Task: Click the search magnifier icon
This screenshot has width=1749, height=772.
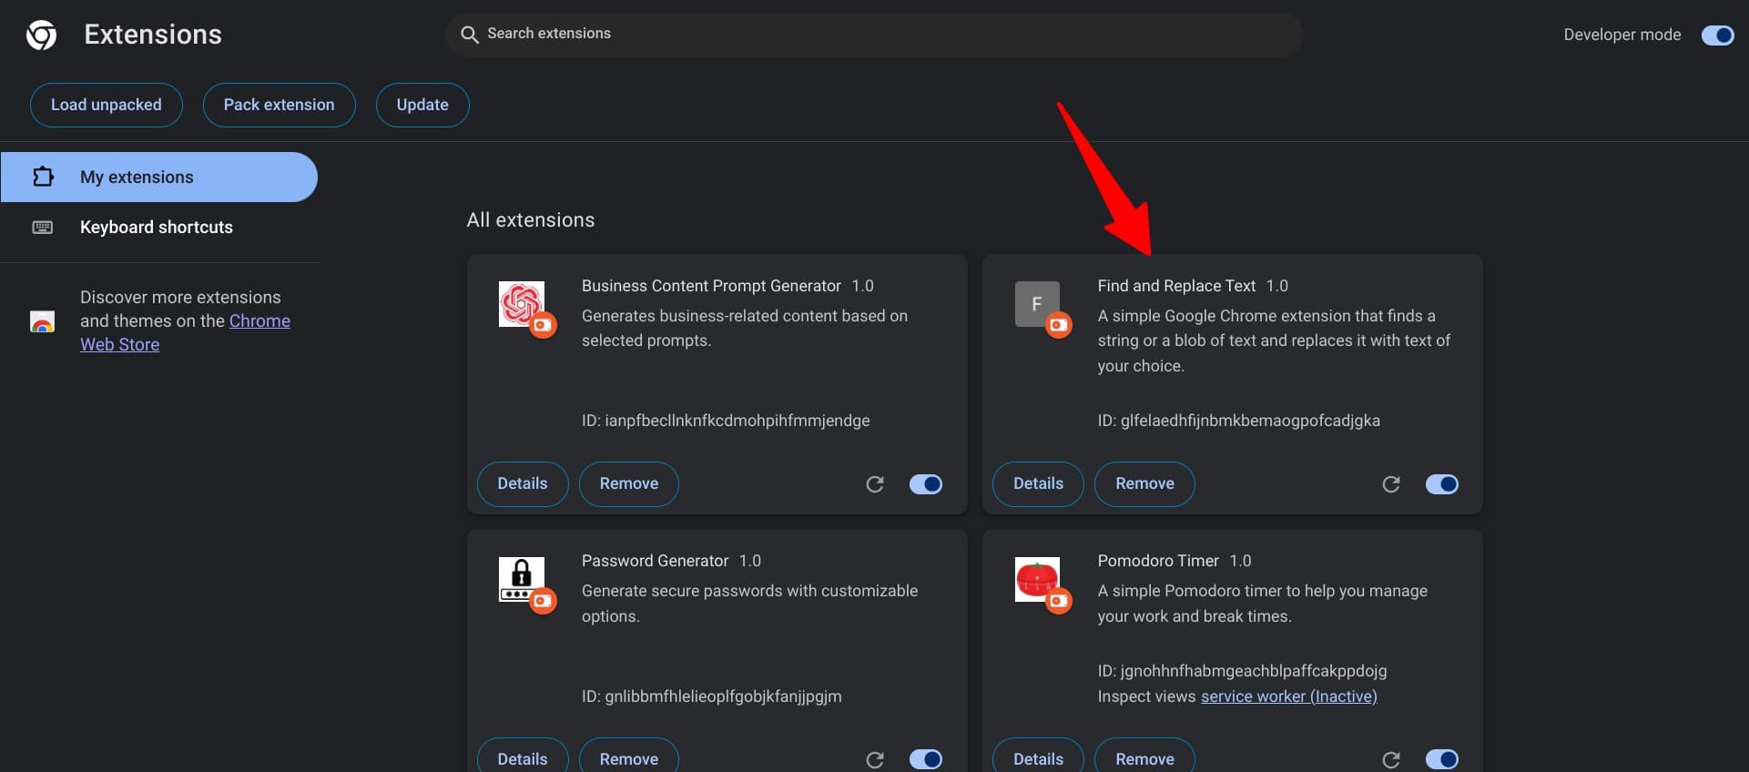Action: [470, 35]
